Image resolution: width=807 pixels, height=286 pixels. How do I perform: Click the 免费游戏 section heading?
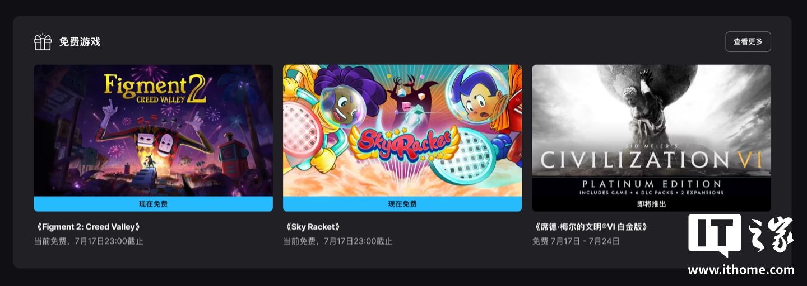80,42
